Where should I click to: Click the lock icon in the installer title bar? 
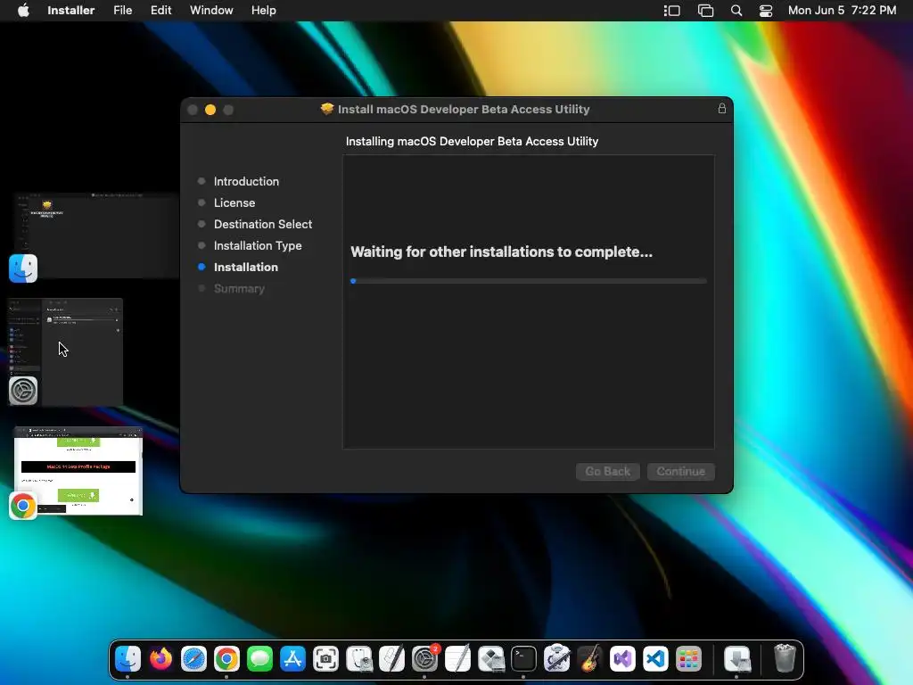point(722,108)
